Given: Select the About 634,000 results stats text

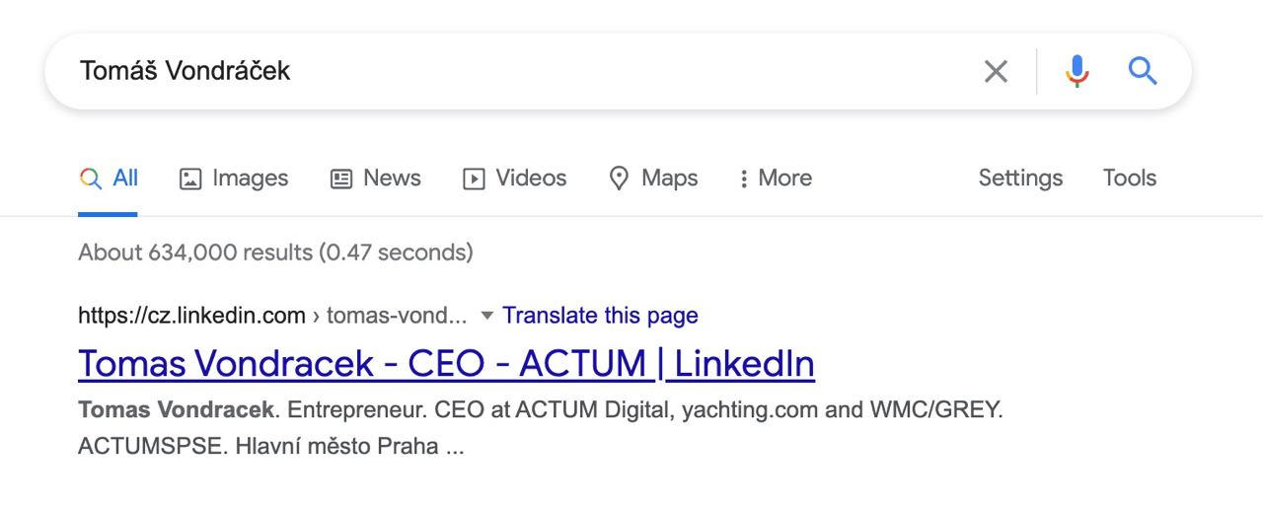Looking at the screenshot, I should pyautogui.click(x=275, y=253).
